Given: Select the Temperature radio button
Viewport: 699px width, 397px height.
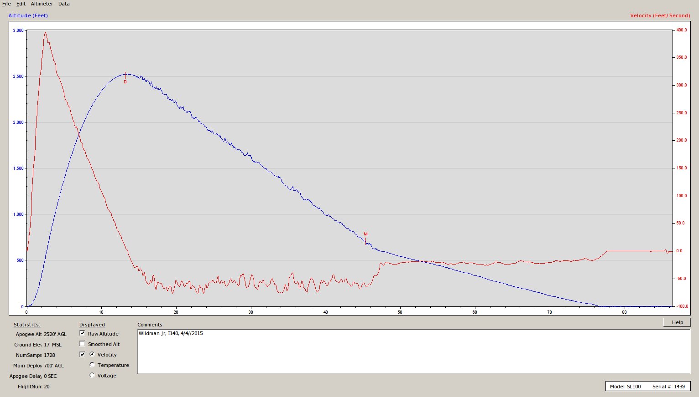Looking at the screenshot, I should tap(92, 365).
